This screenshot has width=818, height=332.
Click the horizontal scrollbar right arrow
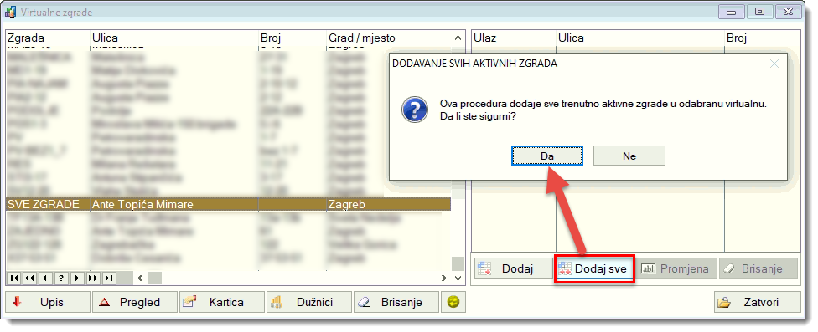[x=444, y=278]
